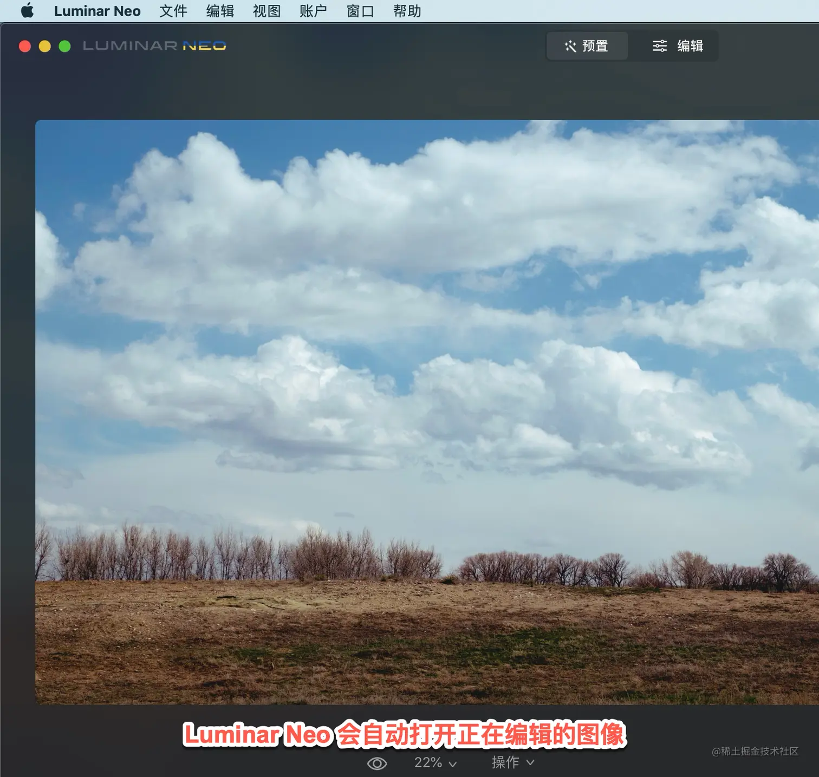Screen dimensions: 819x777
Task: Switch to the 编辑 edit tab
Action: tap(677, 46)
